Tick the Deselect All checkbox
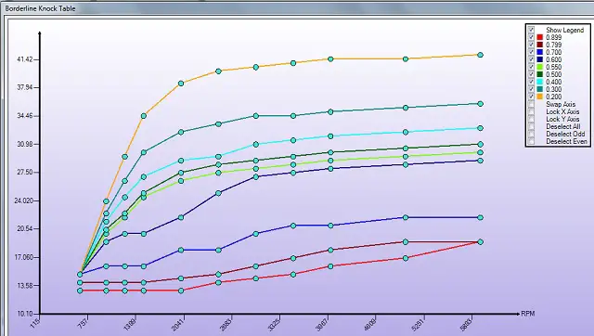594x336 pixels. coord(531,126)
